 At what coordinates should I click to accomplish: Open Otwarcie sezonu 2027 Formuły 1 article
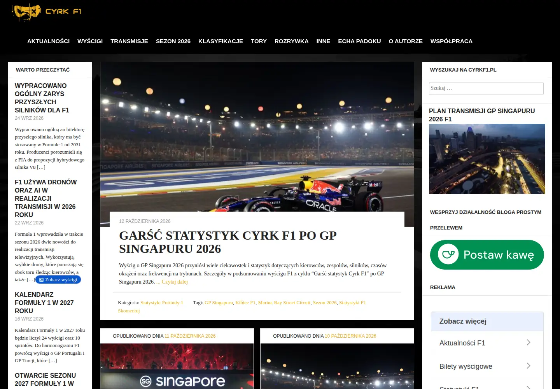[x=45, y=380]
